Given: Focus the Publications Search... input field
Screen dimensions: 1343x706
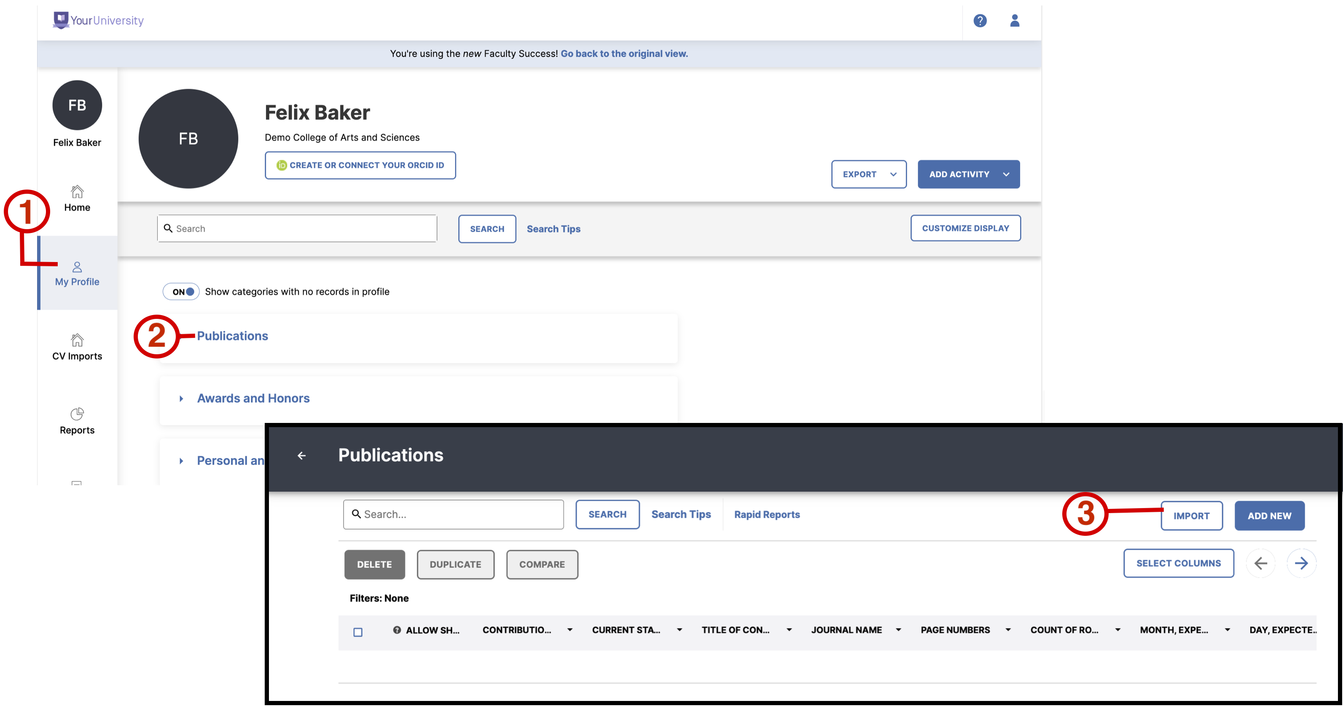Looking at the screenshot, I should [x=453, y=515].
